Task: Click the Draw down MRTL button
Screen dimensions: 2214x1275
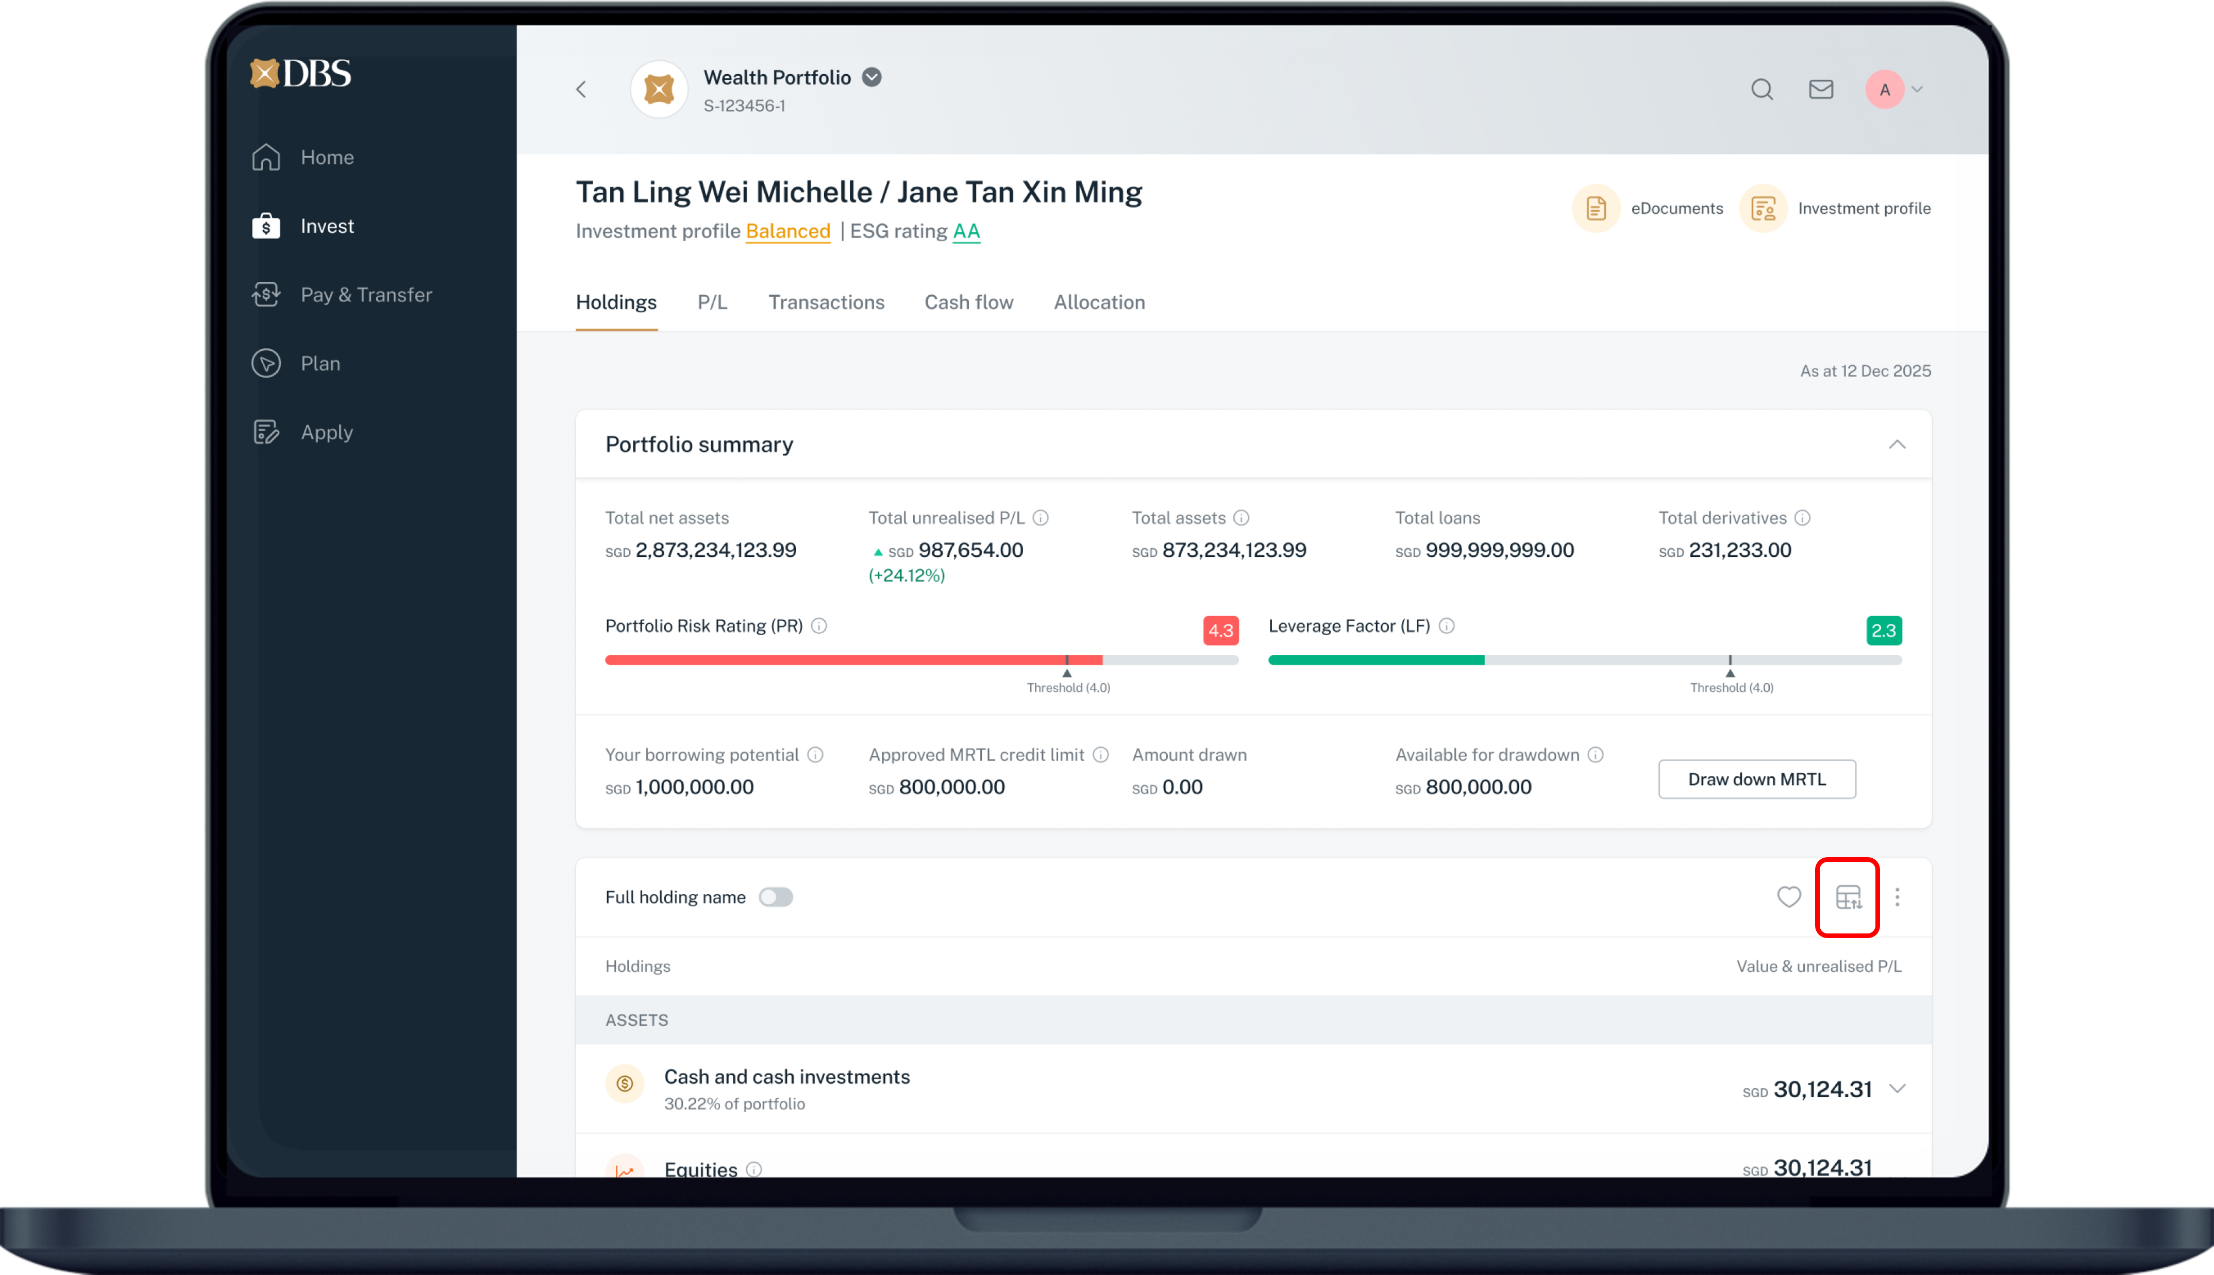Action: click(1756, 779)
